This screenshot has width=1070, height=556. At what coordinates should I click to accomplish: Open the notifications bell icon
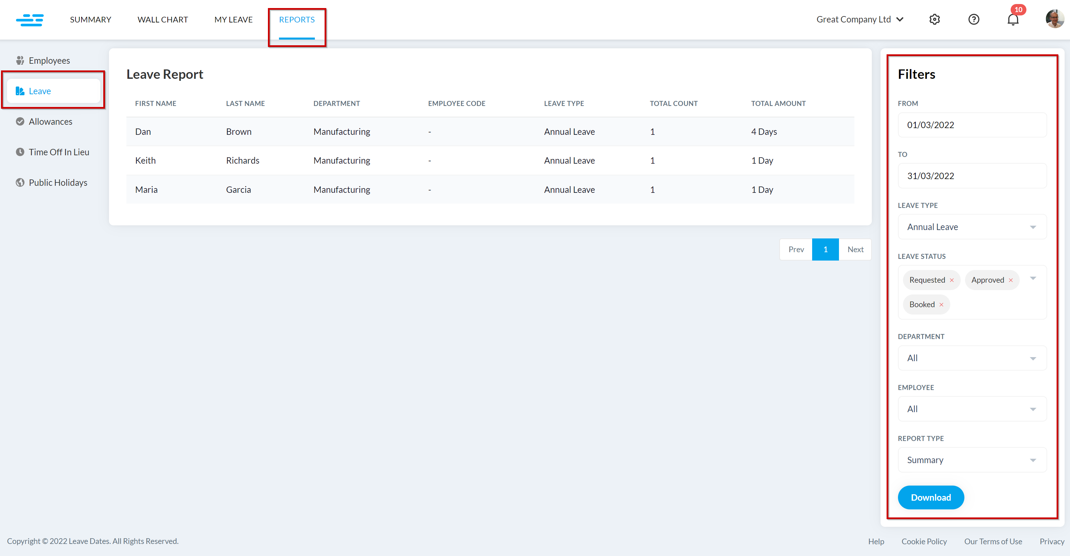1013,19
